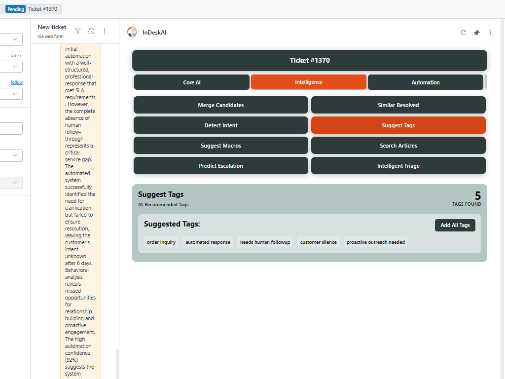Select the Automation tab

click(425, 82)
